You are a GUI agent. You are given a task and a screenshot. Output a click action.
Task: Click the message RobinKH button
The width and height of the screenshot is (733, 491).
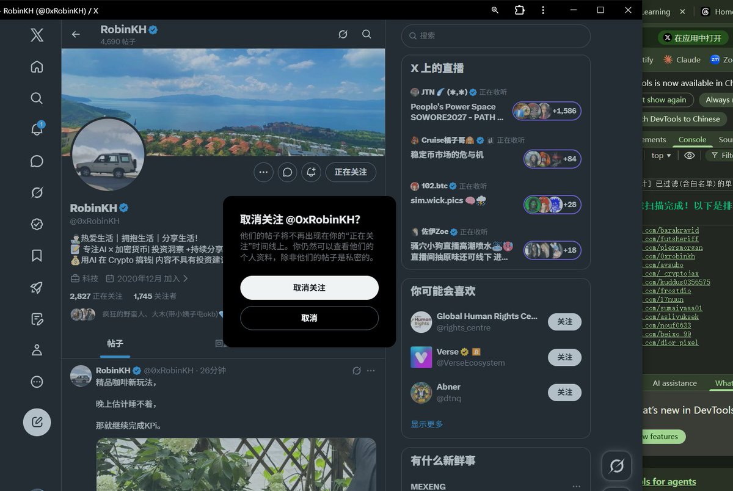point(287,172)
